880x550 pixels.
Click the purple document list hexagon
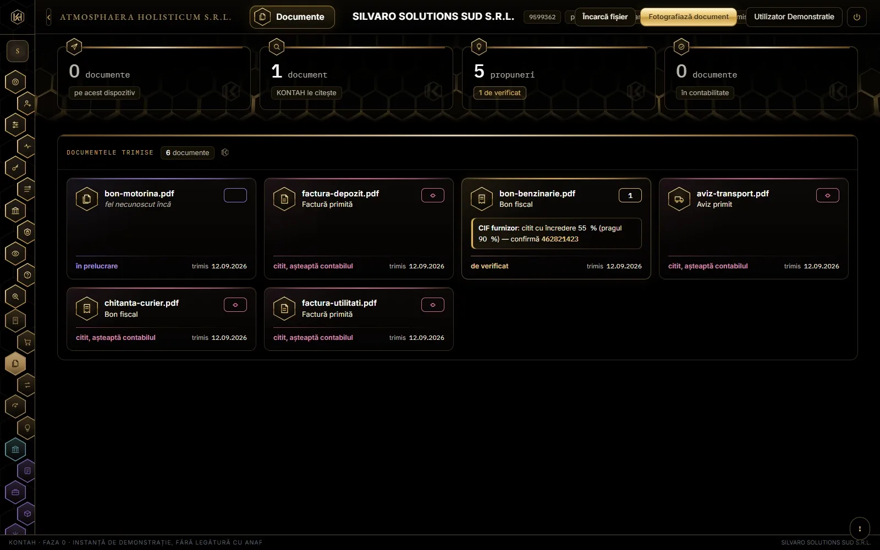point(27,471)
